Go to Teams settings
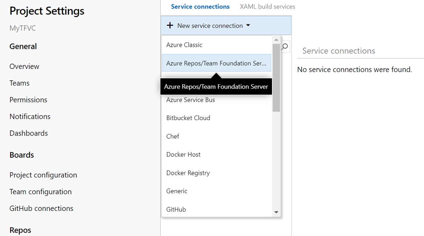This screenshot has width=424, height=236. click(x=19, y=83)
